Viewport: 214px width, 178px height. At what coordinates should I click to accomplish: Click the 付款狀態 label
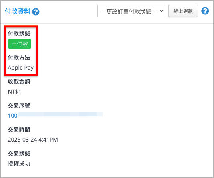pyautogui.click(x=19, y=34)
